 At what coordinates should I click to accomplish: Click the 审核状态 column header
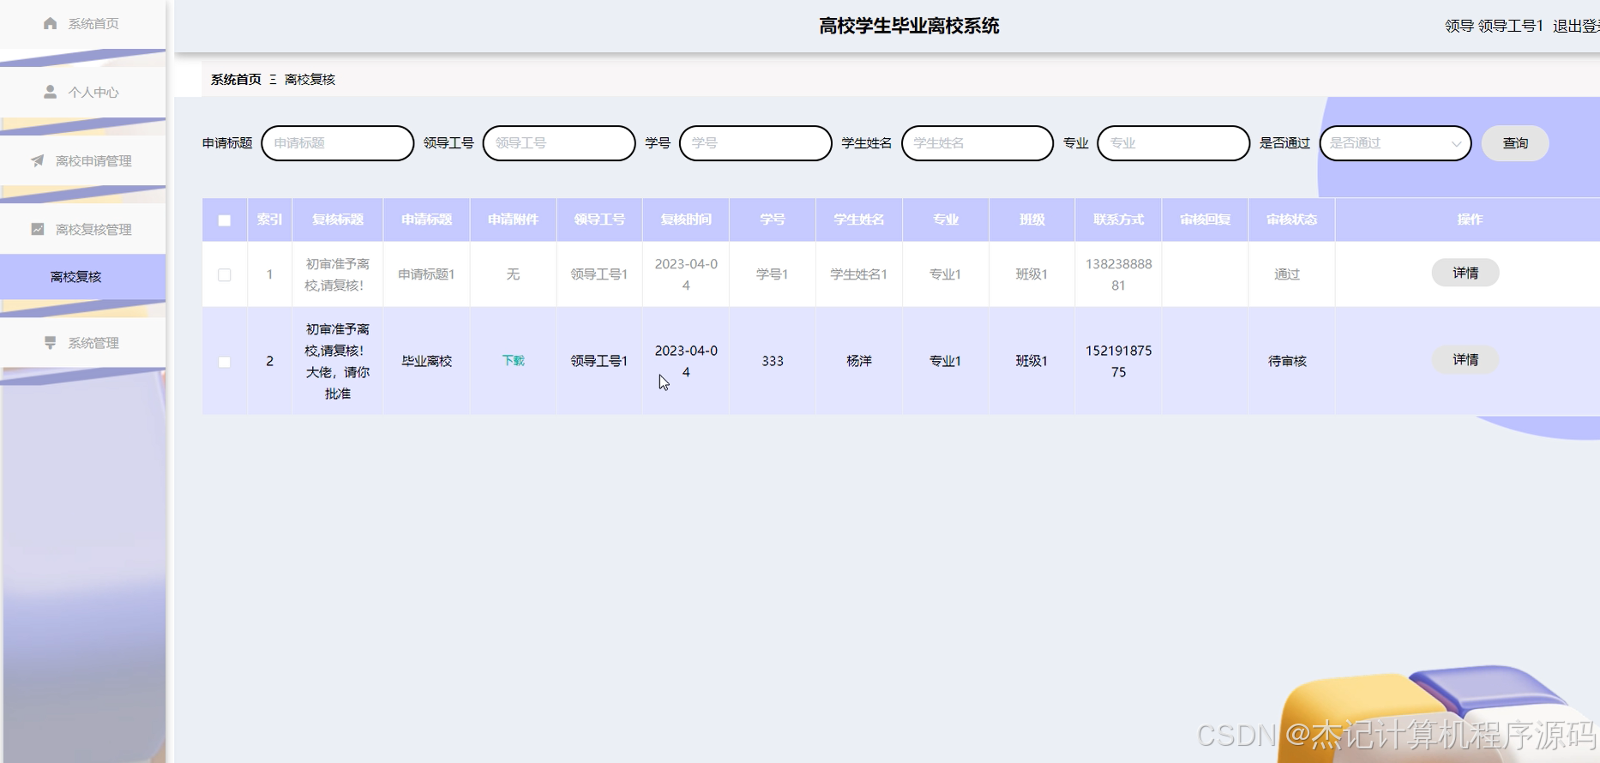pyautogui.click(x=1291, y=219)
